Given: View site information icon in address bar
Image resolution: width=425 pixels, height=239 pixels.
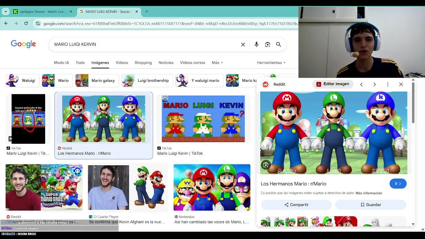Looking at the screenshot, I should [38, 24].
